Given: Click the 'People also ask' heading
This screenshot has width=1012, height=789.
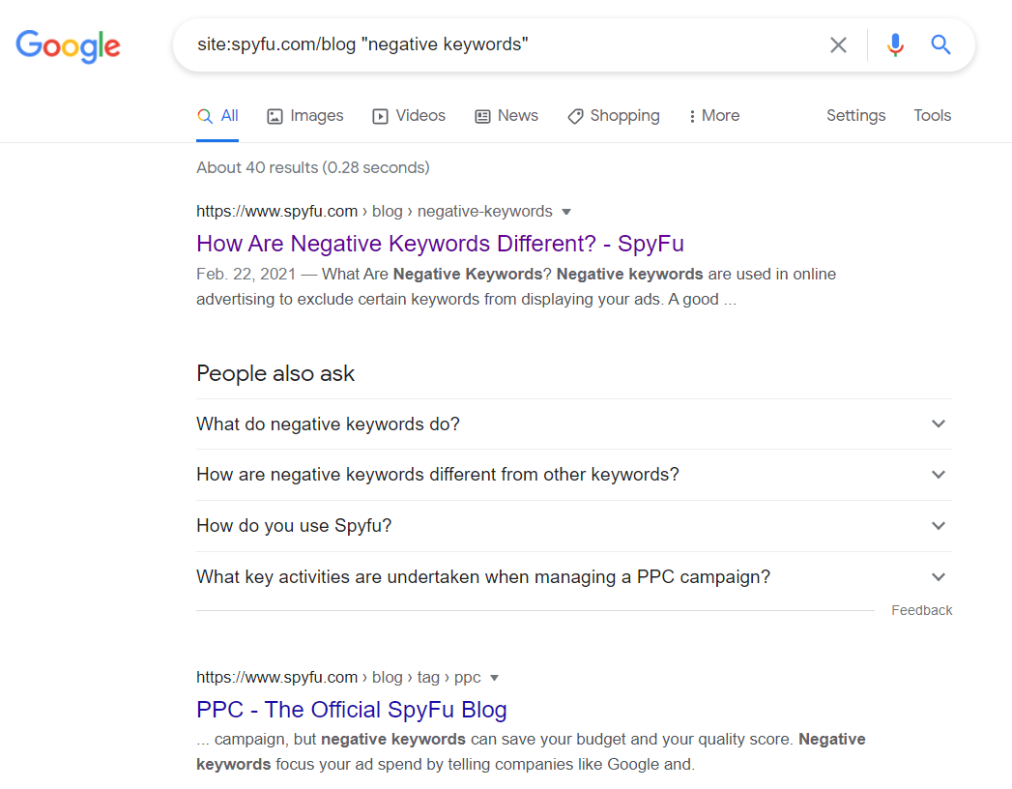Looking at the screenshot, I should tap(275, 373).
